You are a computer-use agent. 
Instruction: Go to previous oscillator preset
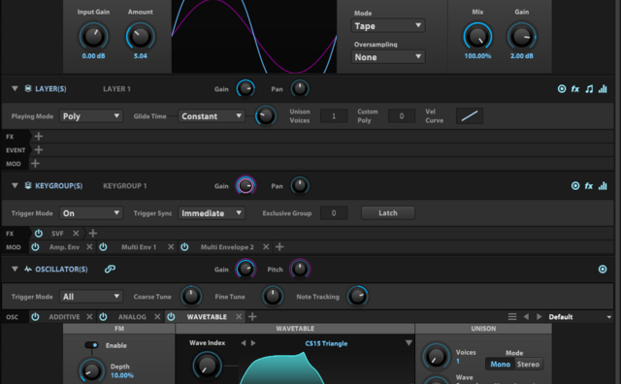click(x=526, y=317)
